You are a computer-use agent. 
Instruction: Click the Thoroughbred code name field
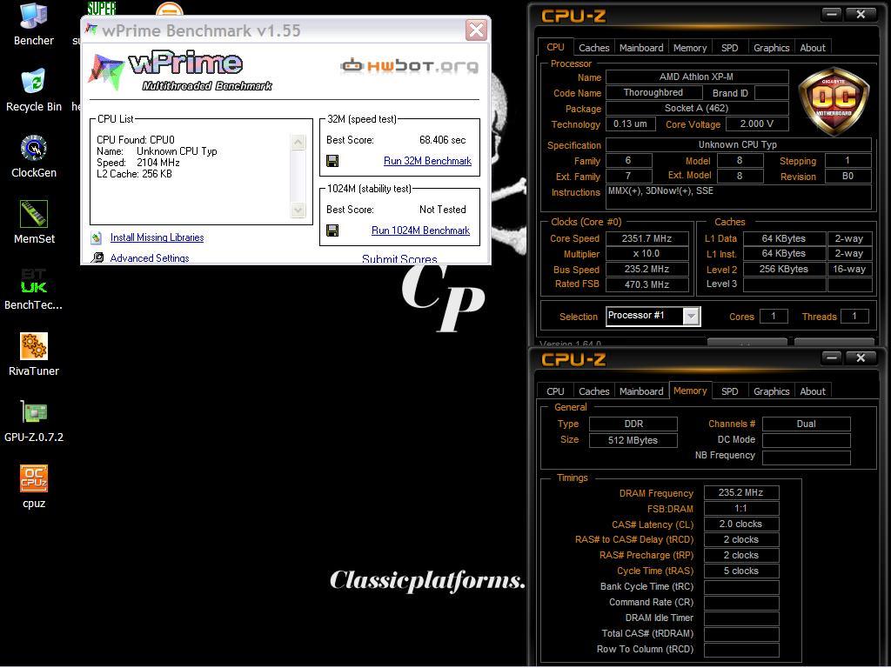[x=653, y=92]
